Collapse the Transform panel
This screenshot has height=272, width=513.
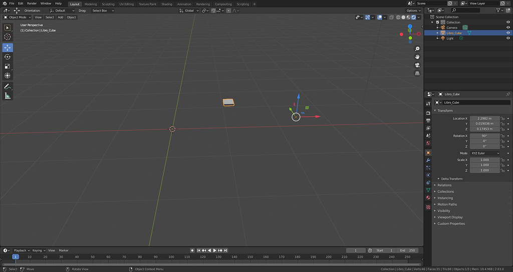pyautogui.click(x=445, y=111)
